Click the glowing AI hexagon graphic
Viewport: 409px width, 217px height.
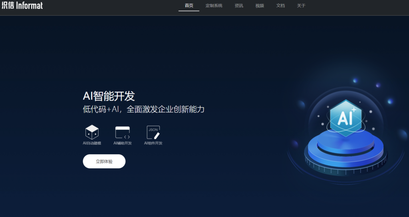click(345, 117)
